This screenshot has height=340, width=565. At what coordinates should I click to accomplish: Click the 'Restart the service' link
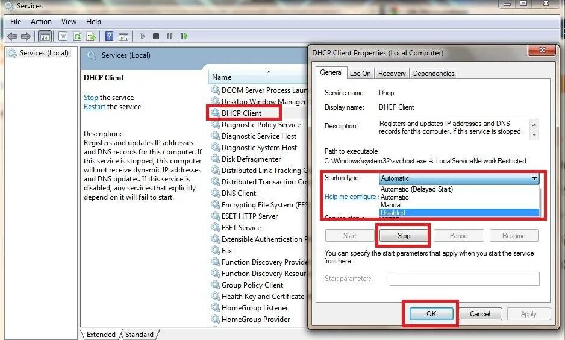pos(95,107)
